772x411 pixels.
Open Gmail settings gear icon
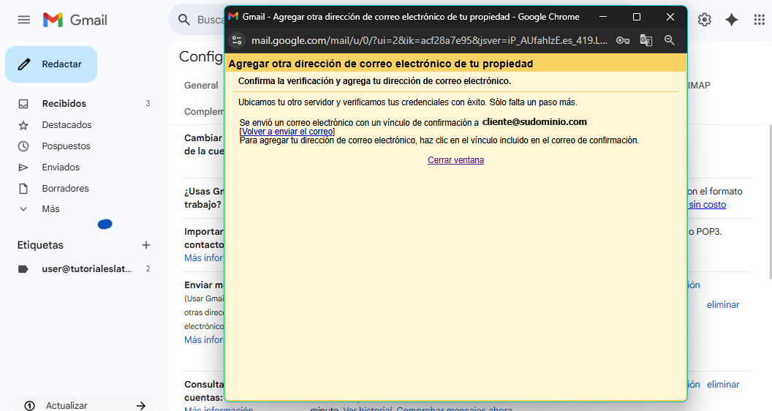[x=705, y=20]
